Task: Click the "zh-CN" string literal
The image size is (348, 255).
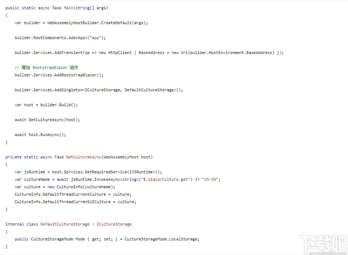Action: tap(210, 179)
